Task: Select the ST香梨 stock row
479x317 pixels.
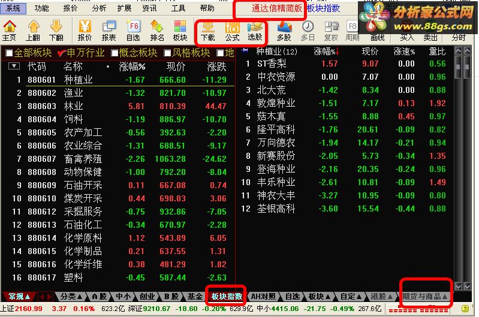Action: 345,64
